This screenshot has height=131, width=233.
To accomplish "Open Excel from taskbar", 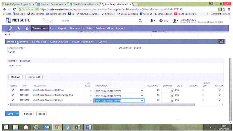I will point(78,127).
